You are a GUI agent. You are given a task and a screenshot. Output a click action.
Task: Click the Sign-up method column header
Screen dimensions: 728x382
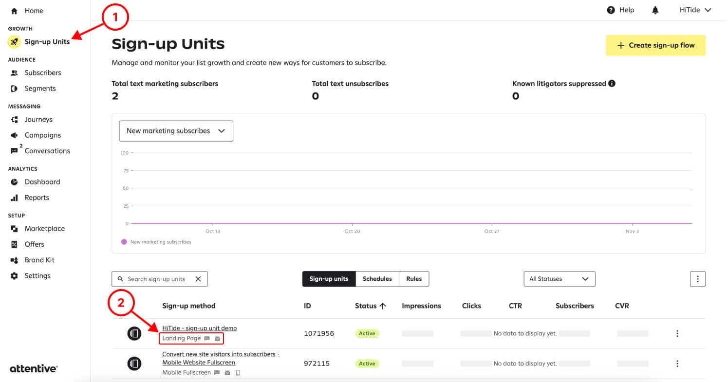pyautogui.click(x=189, y=306)
